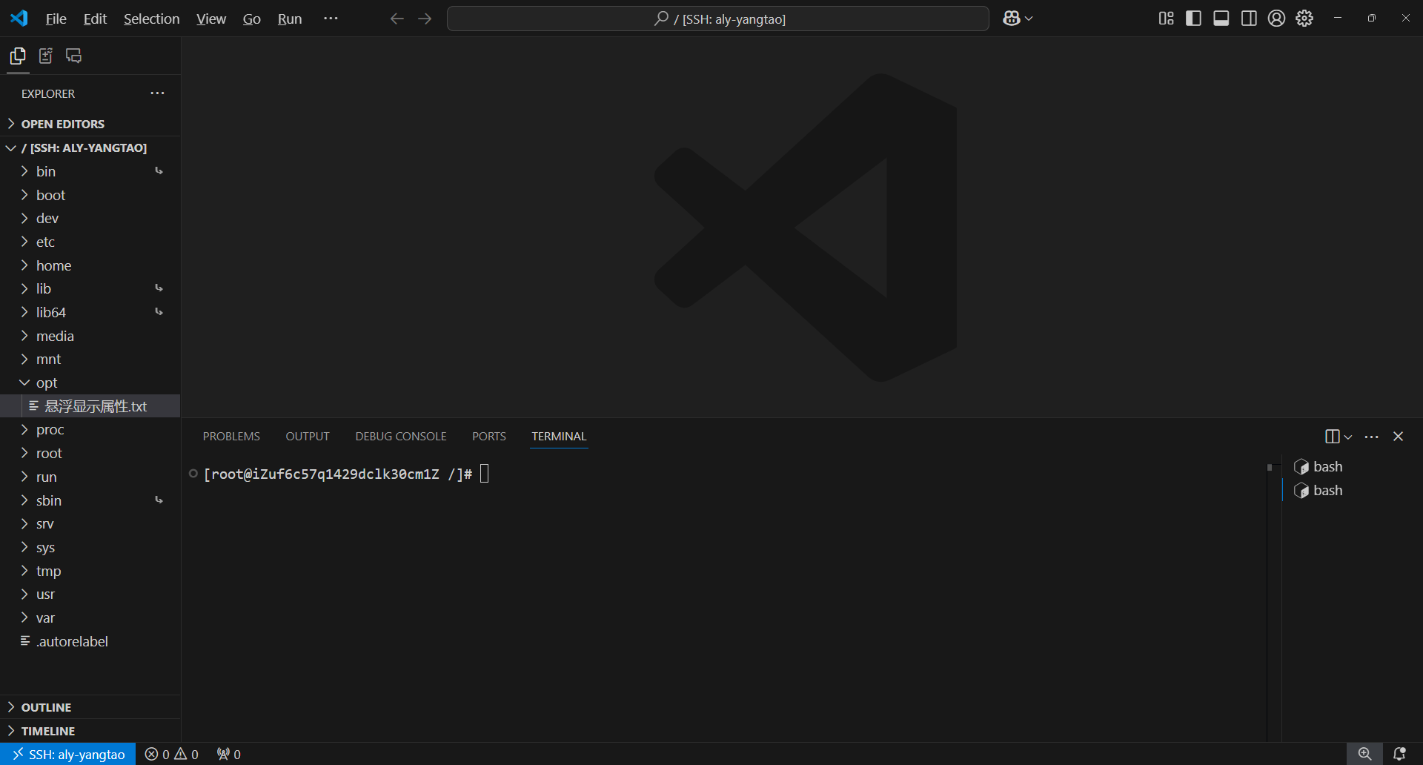Open the Edit menu
This screenshot has height=765, width=1423.
95,19
